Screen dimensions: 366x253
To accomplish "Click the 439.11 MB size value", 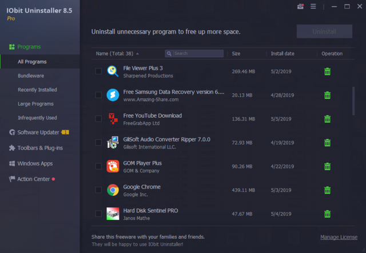I will pyautogui.click(x=243, y=190).
